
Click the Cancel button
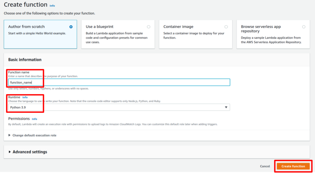[265, 166]
